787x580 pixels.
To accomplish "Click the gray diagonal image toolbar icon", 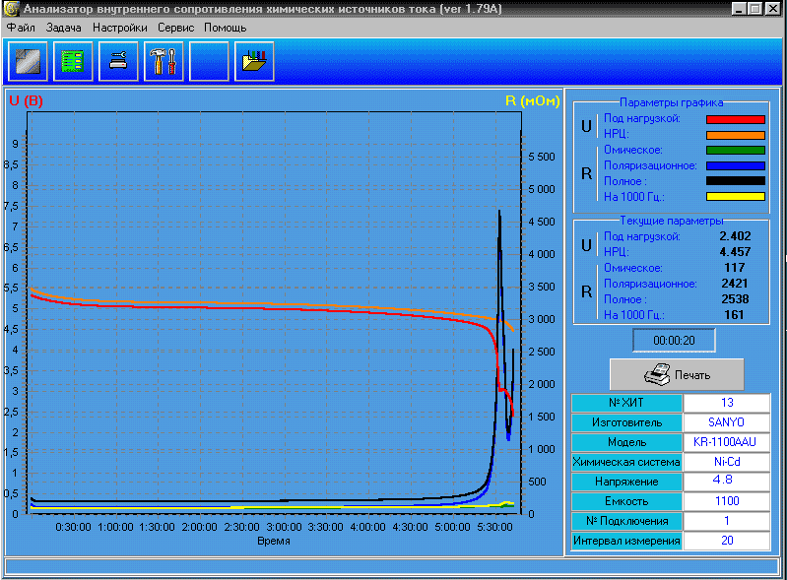I will (x=28, y=61).
